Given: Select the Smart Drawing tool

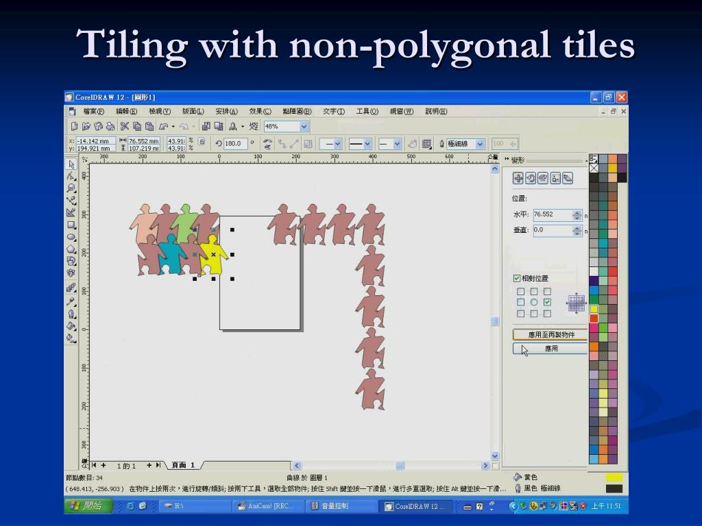Looking at the screenshot, I should [x=71, y=212].
